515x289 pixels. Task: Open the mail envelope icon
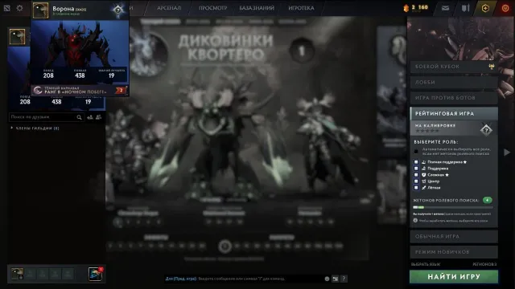[x=445, y=8]
